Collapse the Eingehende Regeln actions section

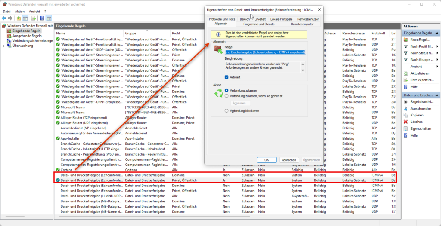[437, 33]
